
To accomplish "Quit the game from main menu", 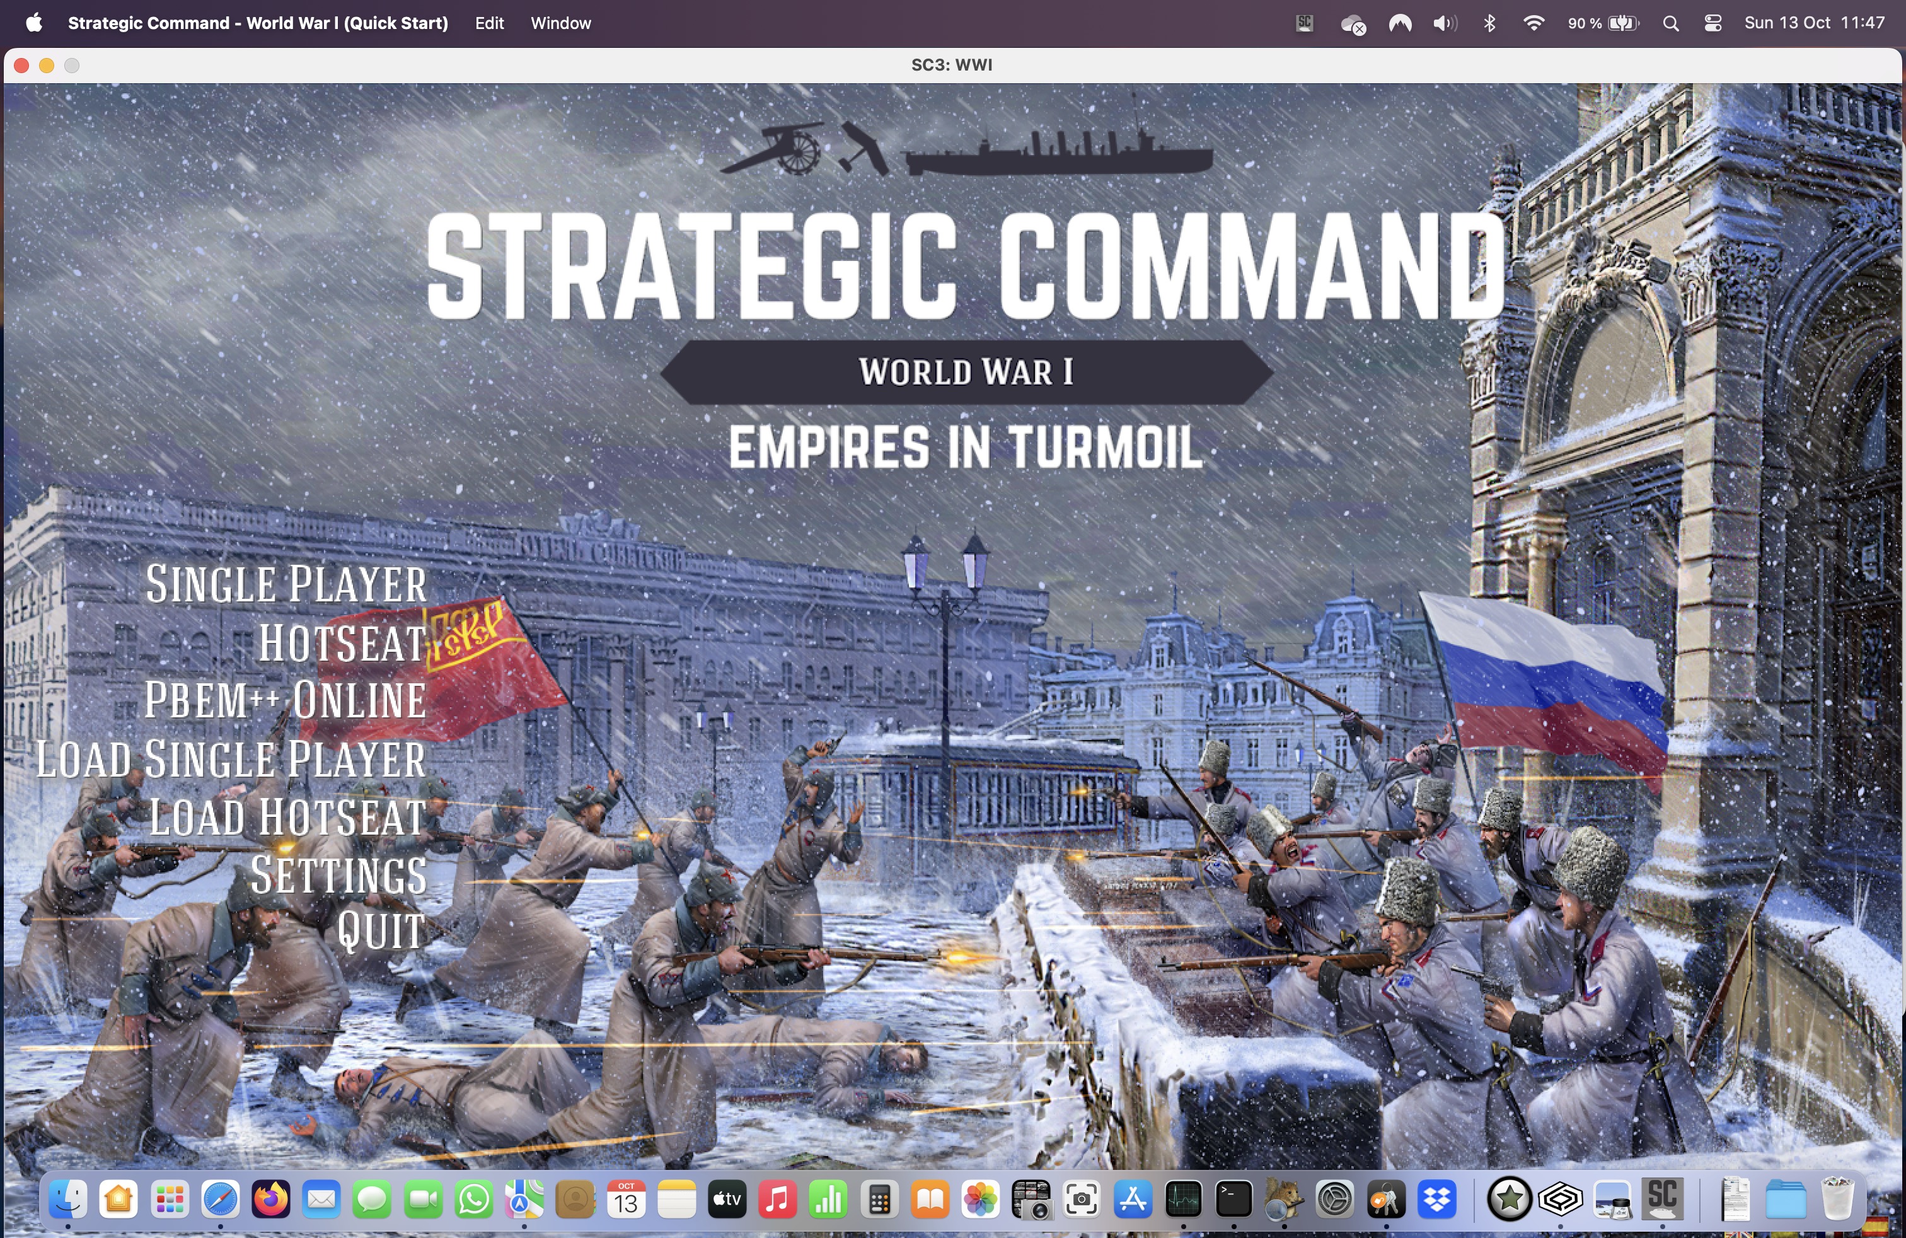I will tap(381, 932).
